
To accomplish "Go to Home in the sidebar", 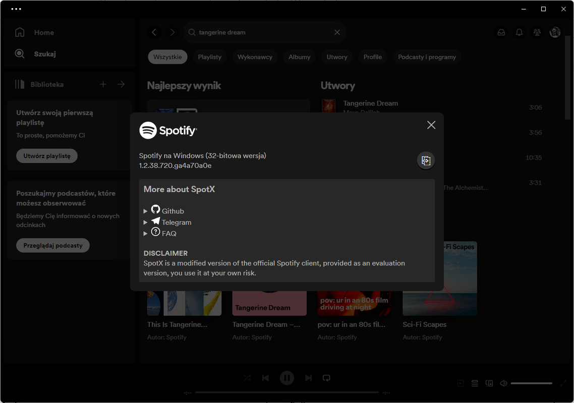I will [x=35, y=33].
